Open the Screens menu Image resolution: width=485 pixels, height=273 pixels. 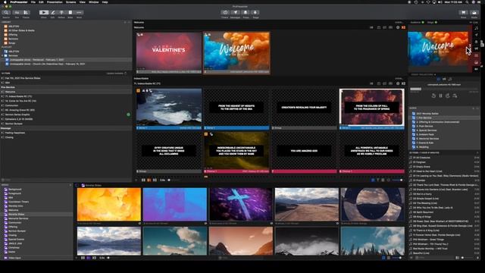coord(70,2)
